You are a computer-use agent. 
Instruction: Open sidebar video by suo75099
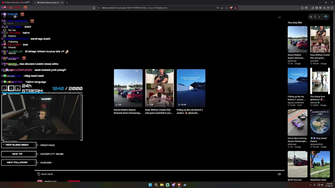[x=320, y=39]
